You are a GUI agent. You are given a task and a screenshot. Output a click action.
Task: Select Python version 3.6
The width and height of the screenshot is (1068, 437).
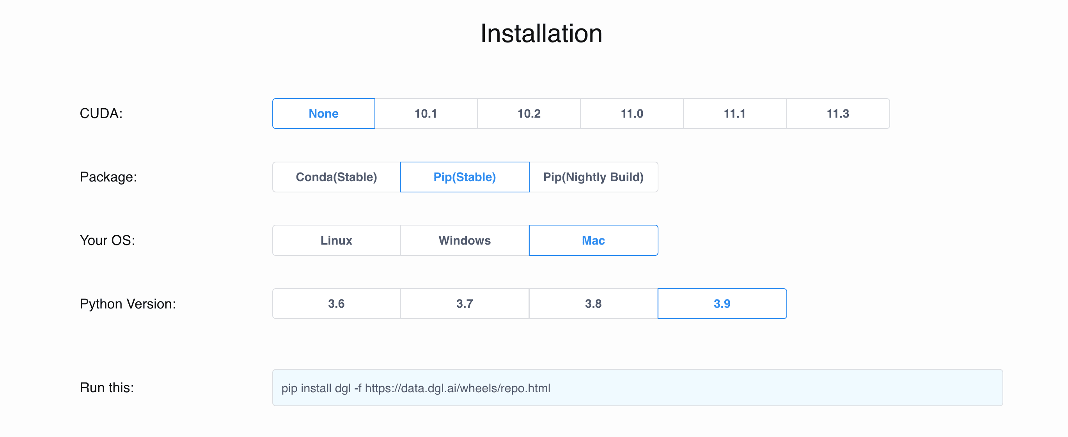336,303
